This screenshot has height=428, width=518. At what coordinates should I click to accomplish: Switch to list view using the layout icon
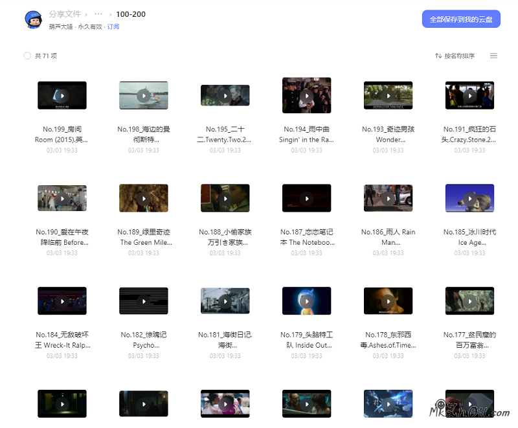(x=493, y=56)
